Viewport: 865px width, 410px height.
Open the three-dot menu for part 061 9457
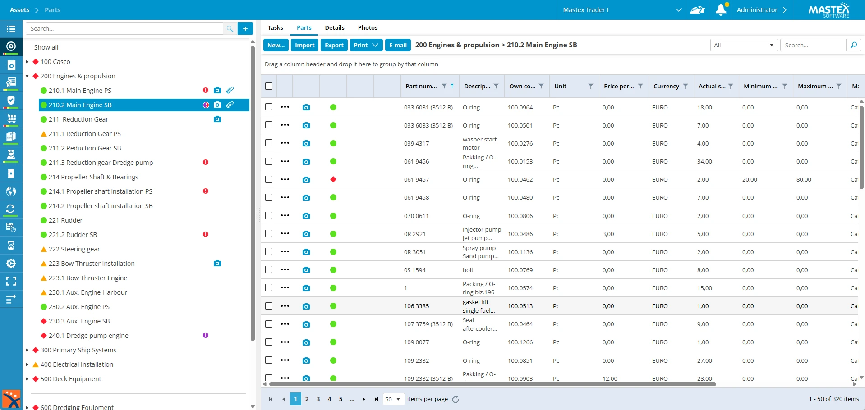(x=285, y=179)
